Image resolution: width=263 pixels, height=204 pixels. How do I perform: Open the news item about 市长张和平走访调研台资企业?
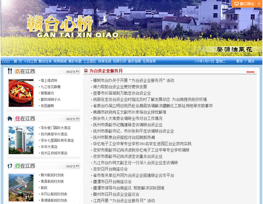click(134, 131)
